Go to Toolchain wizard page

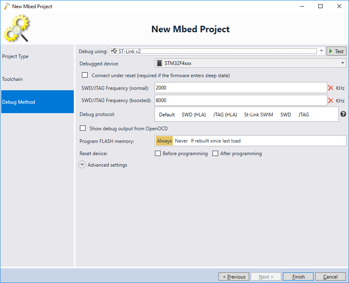coord(38,79)
